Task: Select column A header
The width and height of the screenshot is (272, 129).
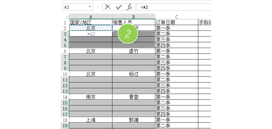Action: 91,17
